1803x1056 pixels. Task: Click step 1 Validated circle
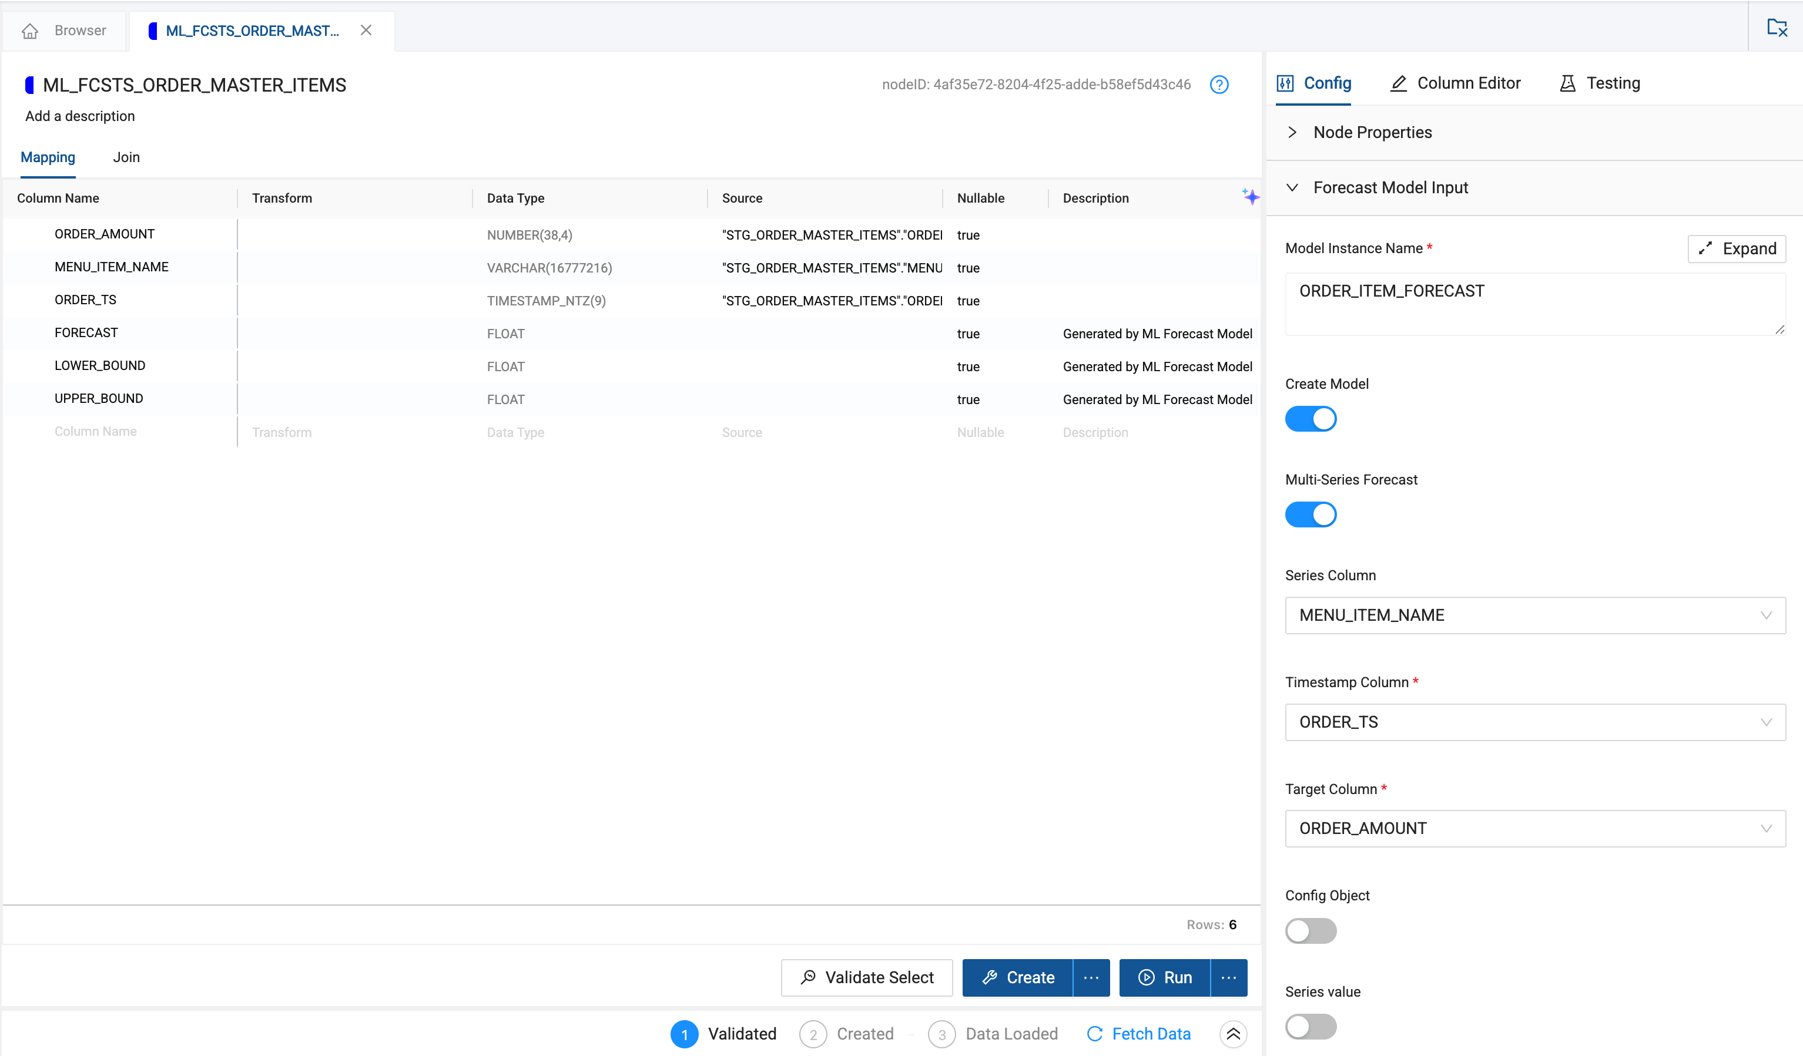pyautogui.click(x=684, y=1034)
